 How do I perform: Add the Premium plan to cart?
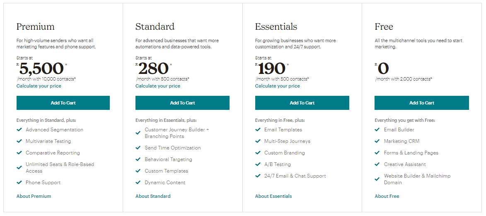coord(63,103)
